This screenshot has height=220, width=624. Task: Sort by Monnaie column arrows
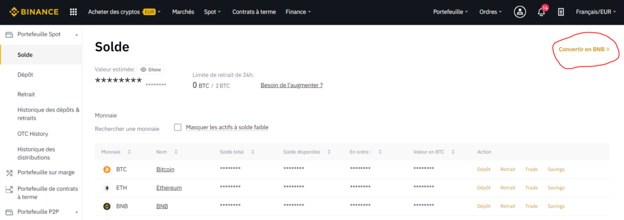(x=129, y=152)
